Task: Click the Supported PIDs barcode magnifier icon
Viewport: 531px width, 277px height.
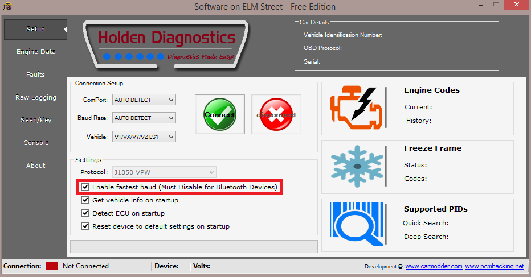Action: click(357, 224)
